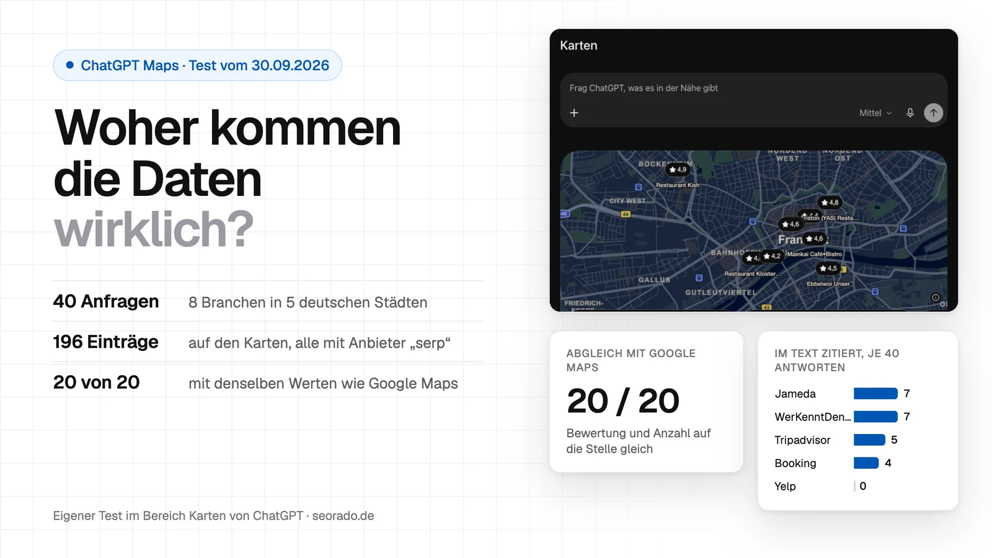
Task: Click the BOCKENHEIM district label
Action: [665, 164]
